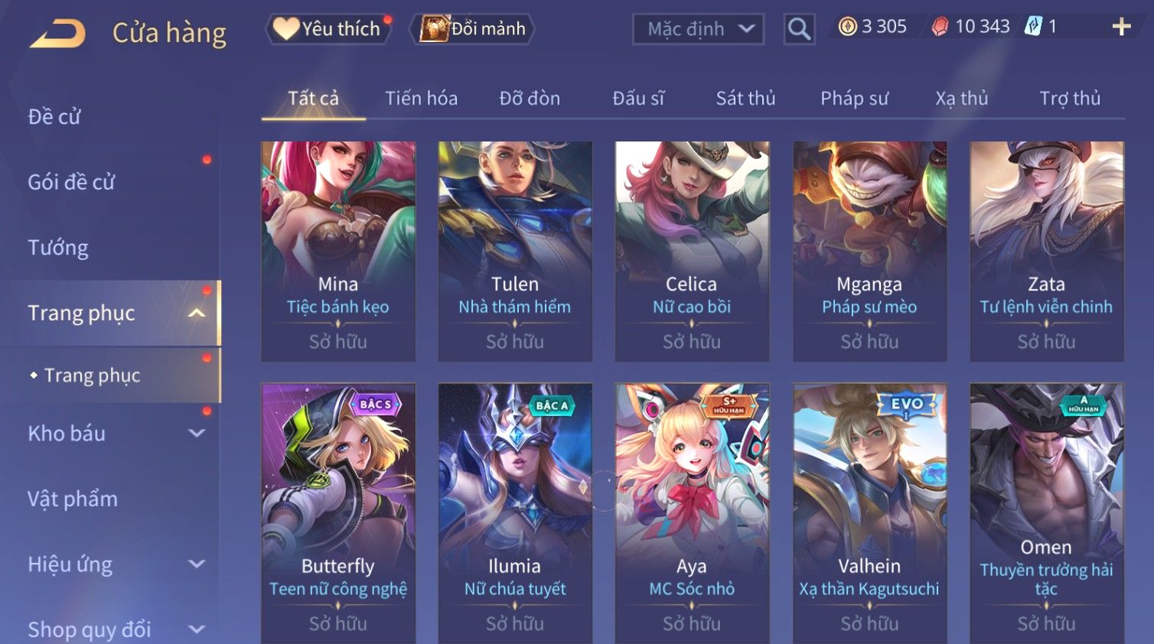Open the search magnifier icon
Image resolution: width=1154 pixels, height=644 pixels.
pyautogui.click(x=799, y=29)
